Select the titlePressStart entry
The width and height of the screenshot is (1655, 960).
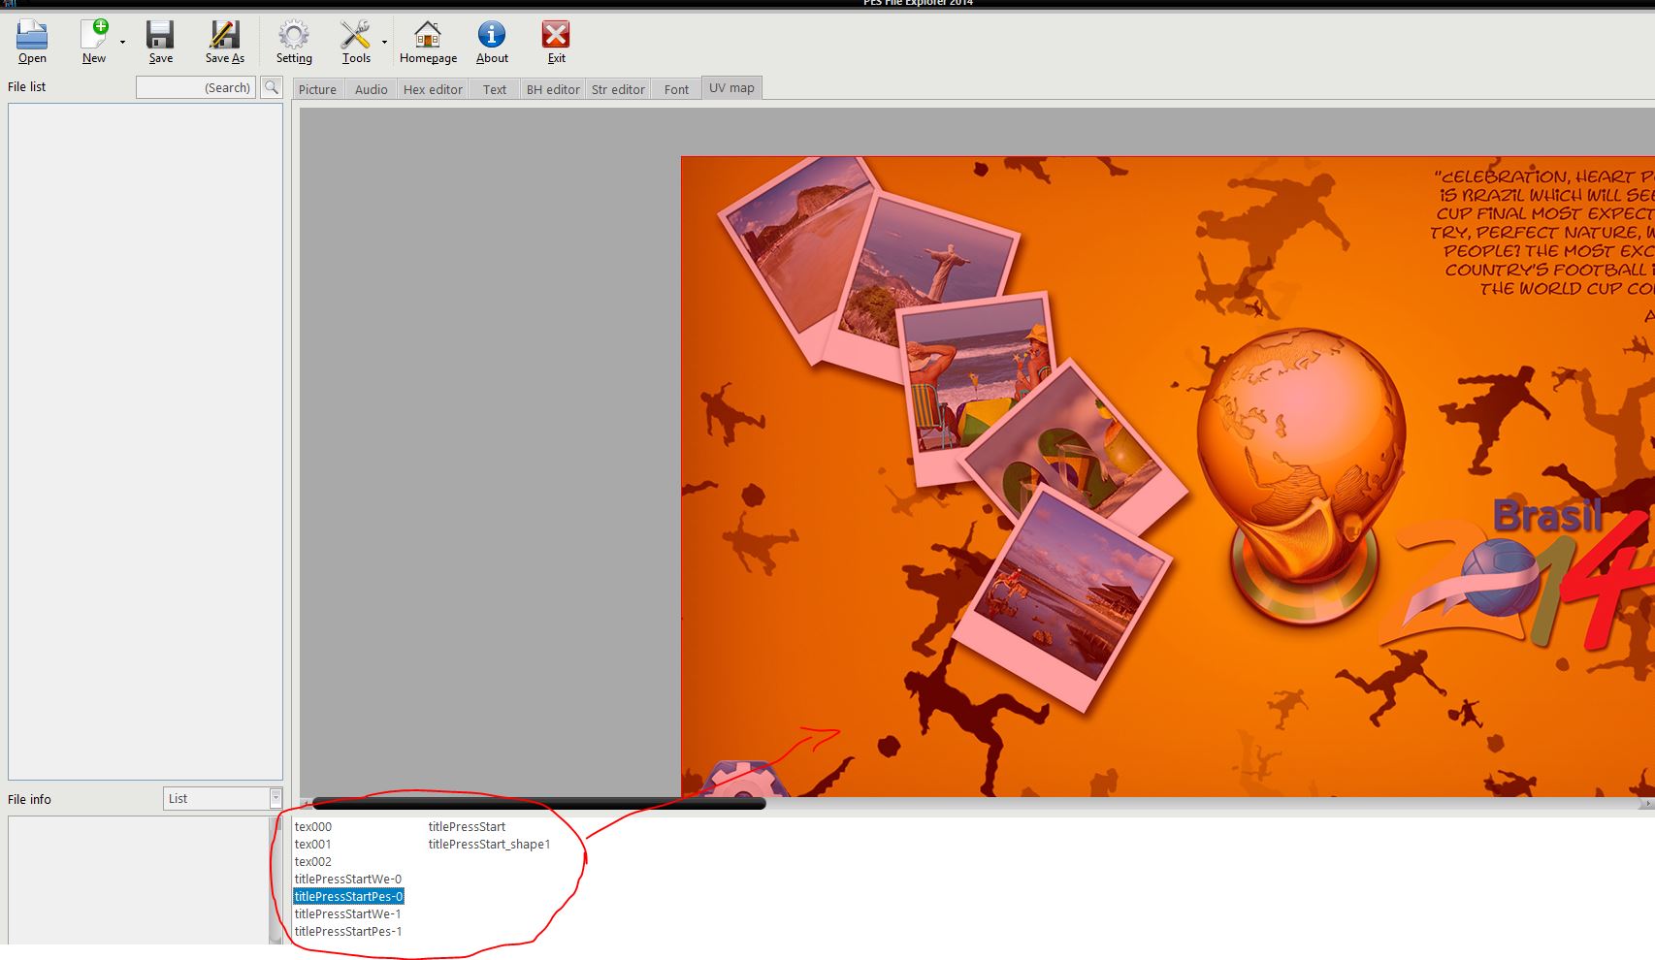pyautogui.click(x=467, y=827)
